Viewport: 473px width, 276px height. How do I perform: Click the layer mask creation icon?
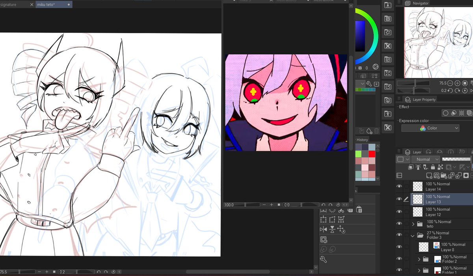pos(466,176)
